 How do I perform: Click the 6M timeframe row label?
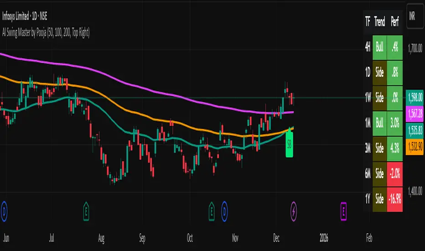[x=368, y=174]
